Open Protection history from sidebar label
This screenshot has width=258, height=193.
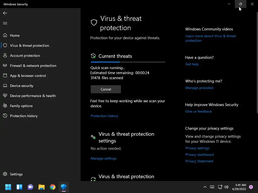coord(24,116)
